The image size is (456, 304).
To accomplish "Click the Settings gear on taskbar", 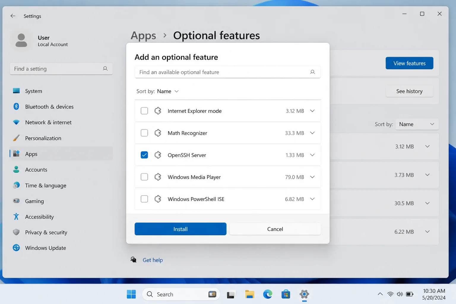I will pyautogui.click(x=304, y=294).
